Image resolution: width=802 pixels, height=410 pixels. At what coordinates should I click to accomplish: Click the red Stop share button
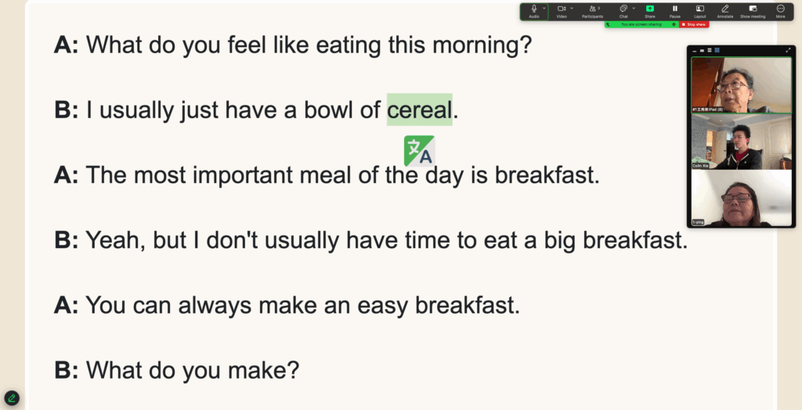pos(694,25)
